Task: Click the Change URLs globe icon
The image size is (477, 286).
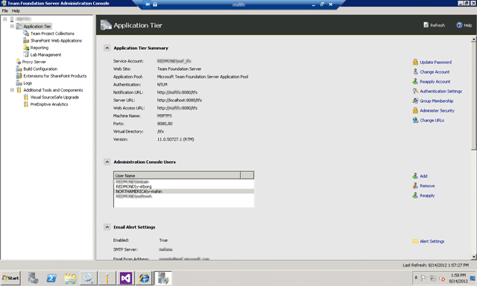Action: click(415, 120)
